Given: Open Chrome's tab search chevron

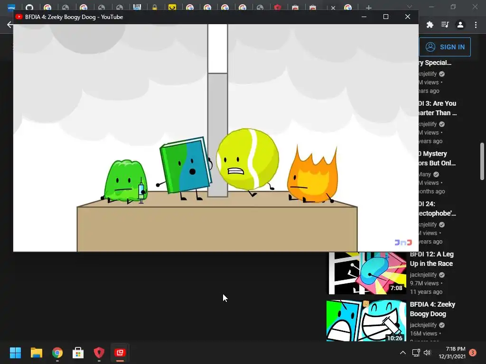Looking at the screenshot, I should click(410, 7).
